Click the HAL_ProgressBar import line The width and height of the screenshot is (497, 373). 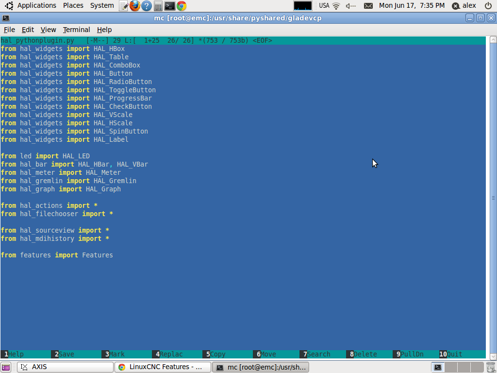76,98
